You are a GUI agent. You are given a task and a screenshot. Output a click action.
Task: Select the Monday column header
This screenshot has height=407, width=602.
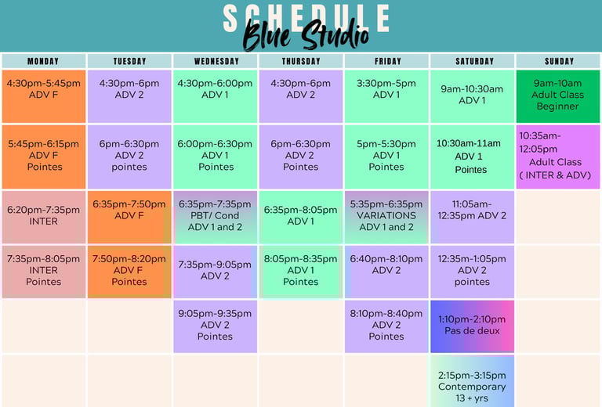tap(44, 61)
